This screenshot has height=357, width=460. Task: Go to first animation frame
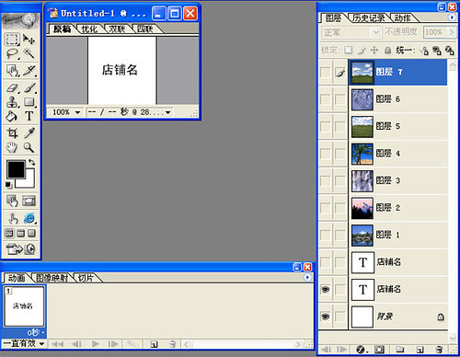coord(57,344)
